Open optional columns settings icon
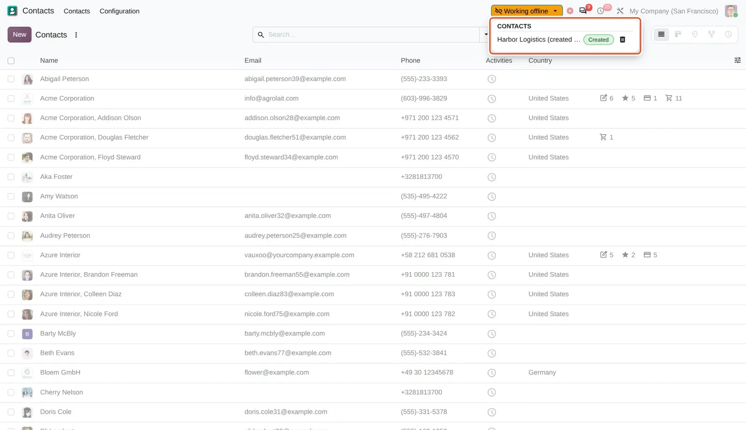 [737, 61]
